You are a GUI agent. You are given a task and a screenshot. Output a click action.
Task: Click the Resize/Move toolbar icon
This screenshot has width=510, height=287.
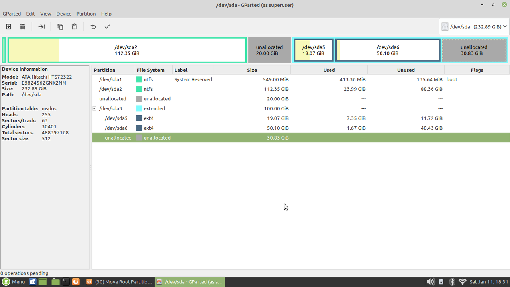pos(41,26)
